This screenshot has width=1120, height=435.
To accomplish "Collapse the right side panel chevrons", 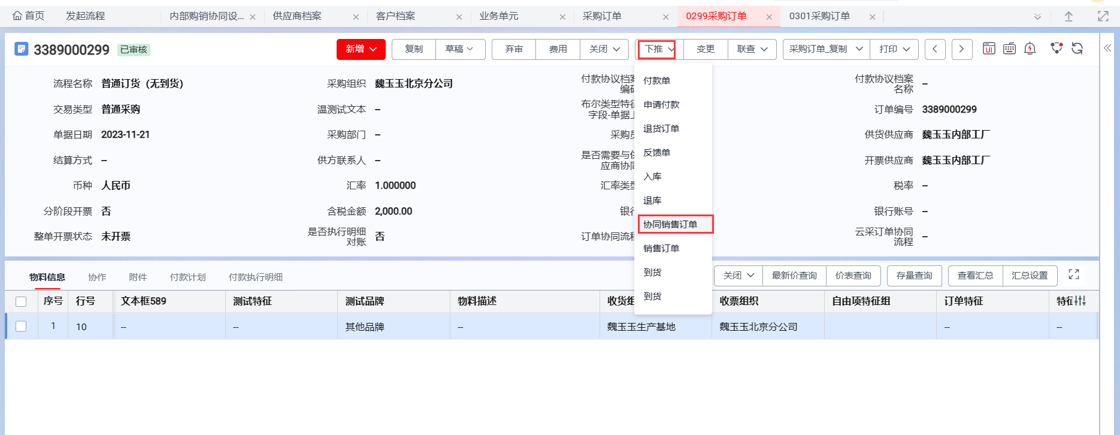I will coord(1107,48).
